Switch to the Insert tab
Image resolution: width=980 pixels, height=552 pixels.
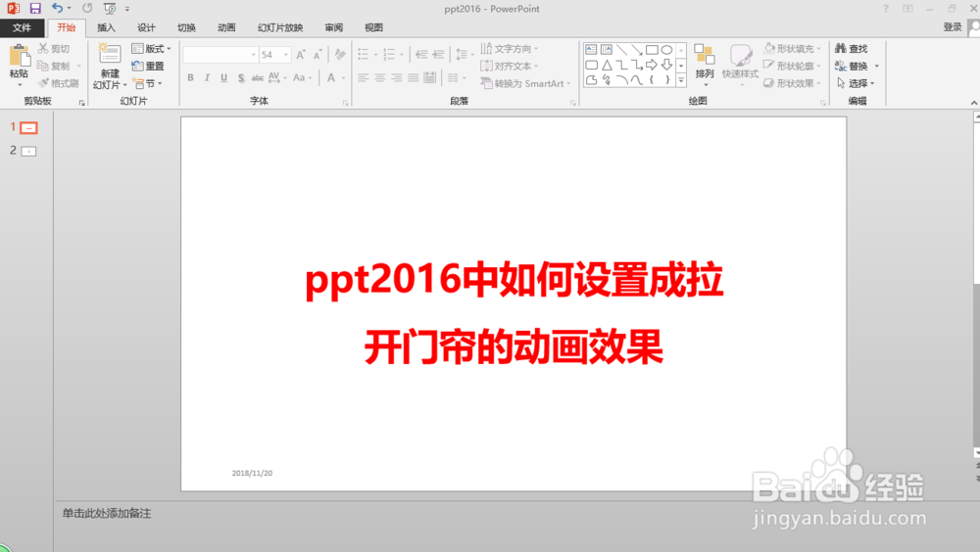click(106, 27)
